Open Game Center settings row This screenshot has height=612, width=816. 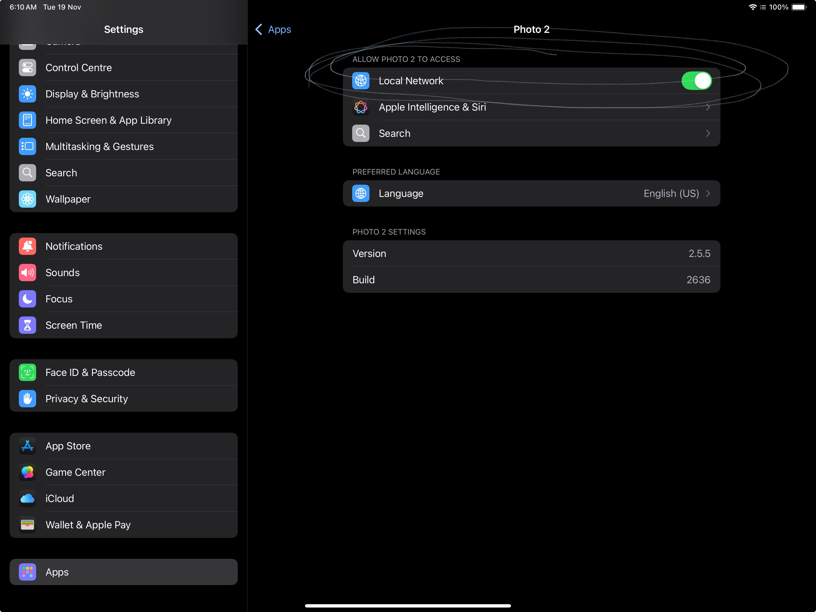point(124,472)
